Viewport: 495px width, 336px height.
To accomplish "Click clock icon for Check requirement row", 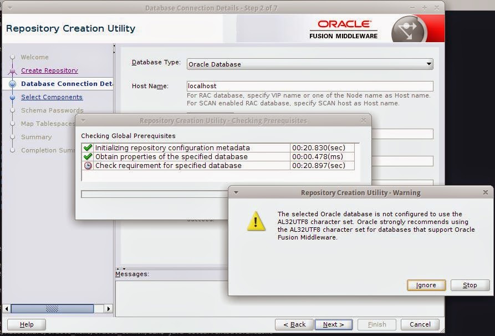I will coord(88,165).
